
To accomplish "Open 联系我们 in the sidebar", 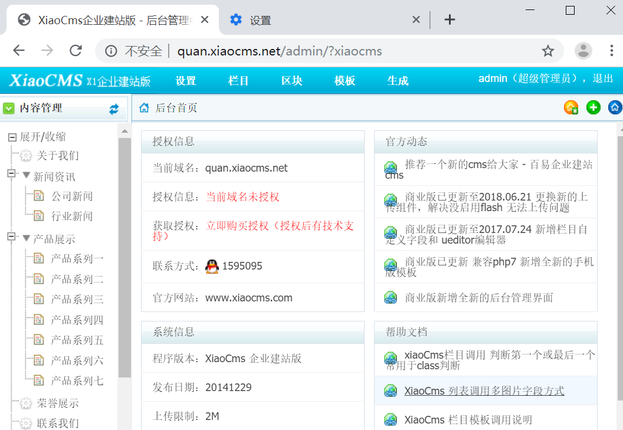I will (x=58, y=424).
